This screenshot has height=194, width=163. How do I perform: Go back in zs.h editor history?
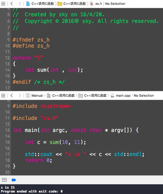tap(12, 4)
